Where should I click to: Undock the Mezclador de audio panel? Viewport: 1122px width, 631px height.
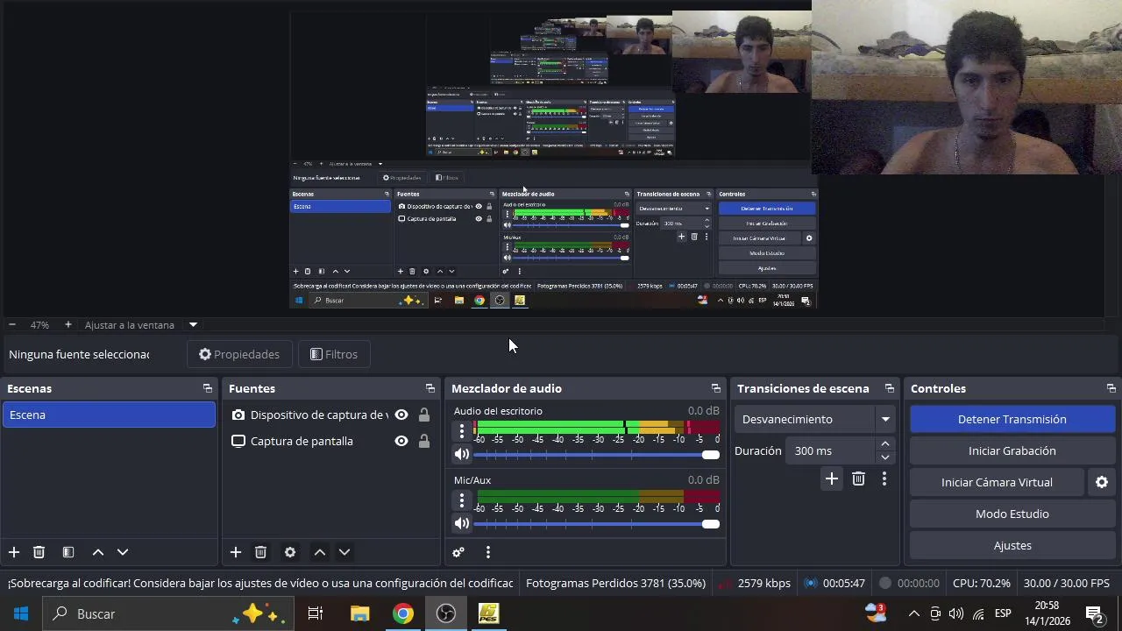click(716, 388)
